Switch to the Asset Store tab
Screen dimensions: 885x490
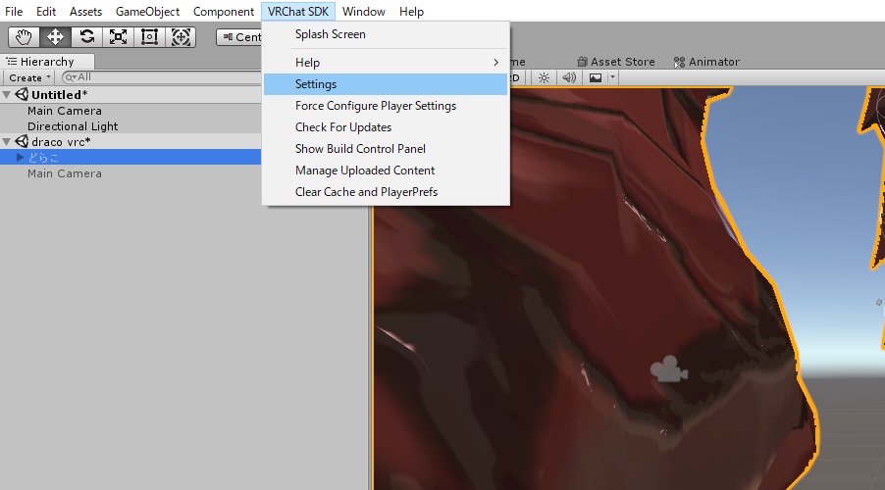(x=616, y=62)
